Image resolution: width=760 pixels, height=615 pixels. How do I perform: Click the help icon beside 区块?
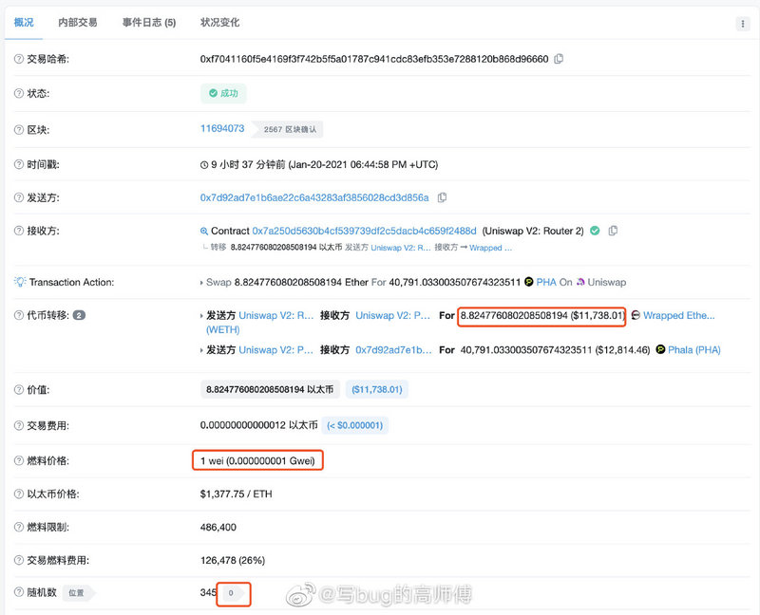[19, 129]
